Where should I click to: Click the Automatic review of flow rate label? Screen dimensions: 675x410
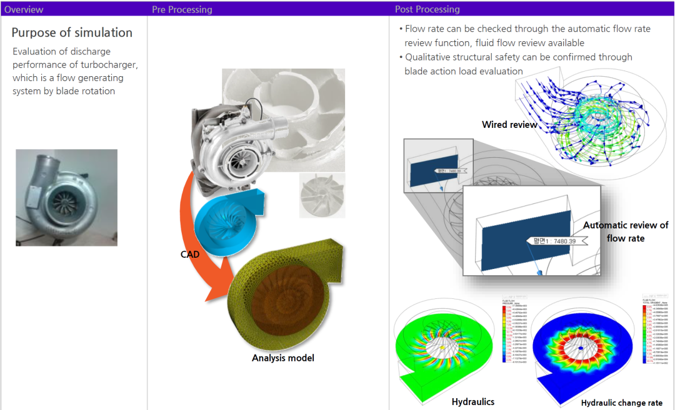[625, 231]
